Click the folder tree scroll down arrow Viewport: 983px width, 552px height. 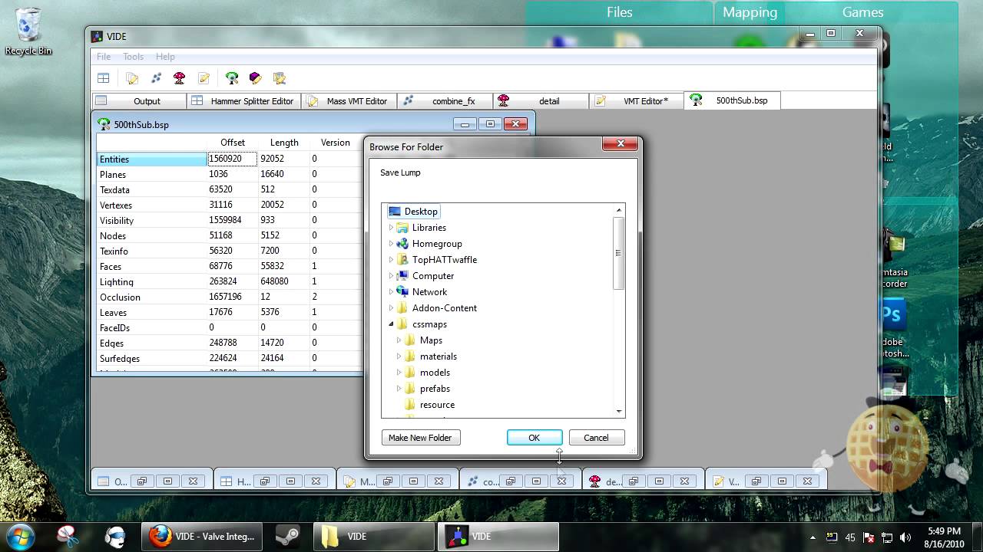(618, 412)
